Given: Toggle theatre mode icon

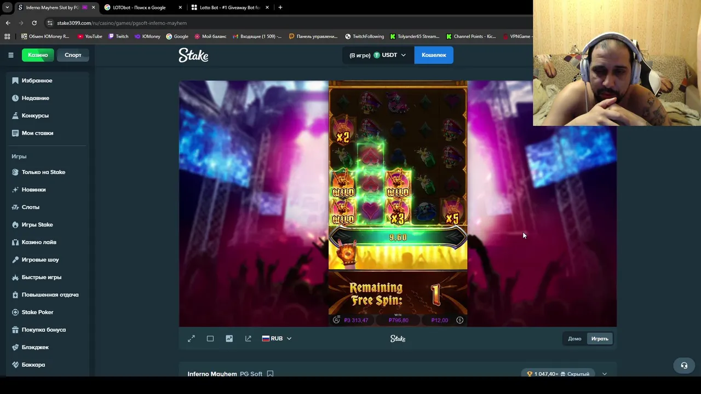Looking at the screenshot, I should click(x=210, y=339).
